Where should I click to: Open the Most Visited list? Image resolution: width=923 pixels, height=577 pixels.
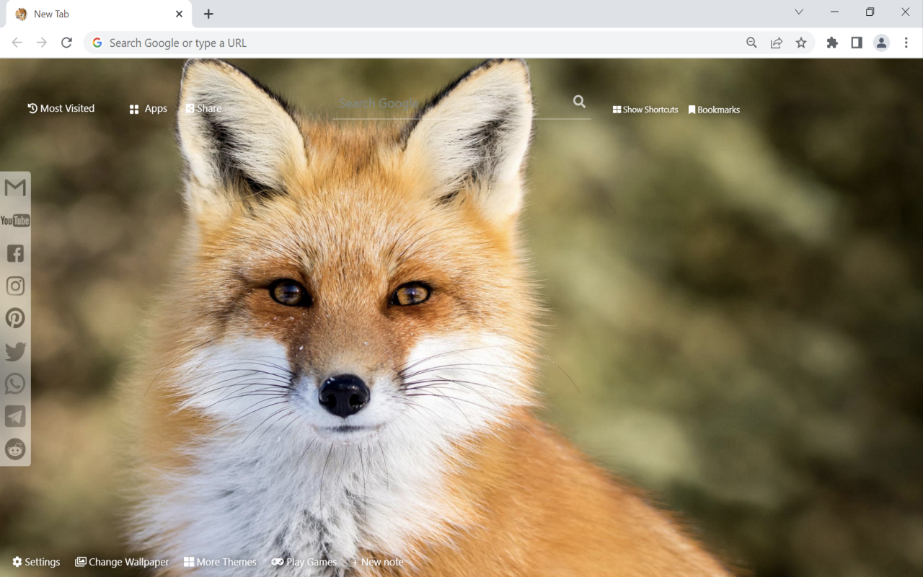(61, 108)
